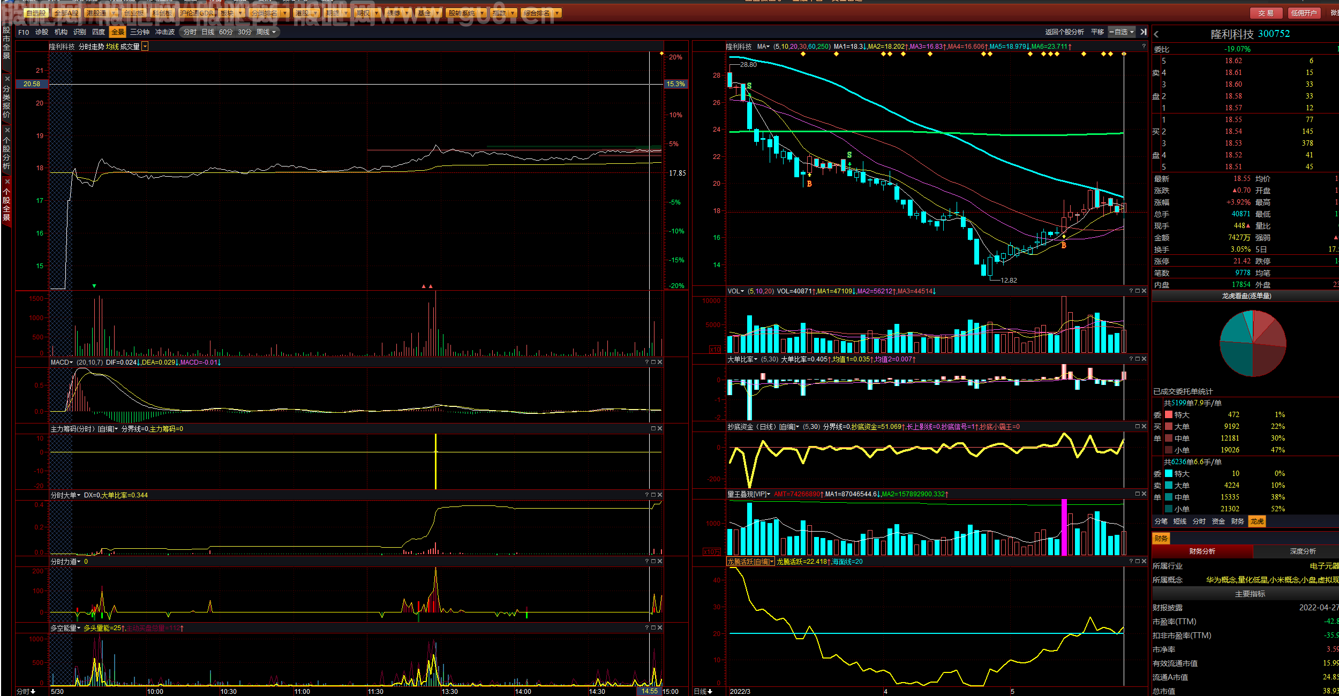Close the 龙腾活跃 indicator panel
The height and width of the screenshot is (696, 1339).
[x=1144, y=561]
